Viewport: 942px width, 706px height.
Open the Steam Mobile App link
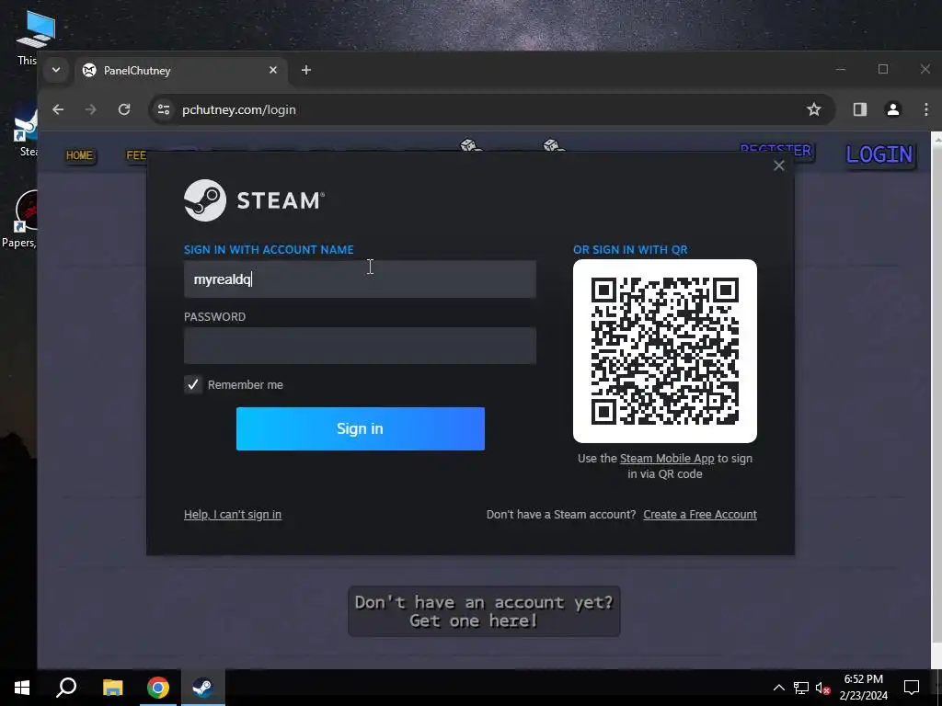pyautogui.click(x=667, y=459)
